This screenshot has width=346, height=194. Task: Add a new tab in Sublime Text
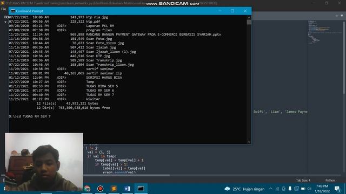click(337, 16)
